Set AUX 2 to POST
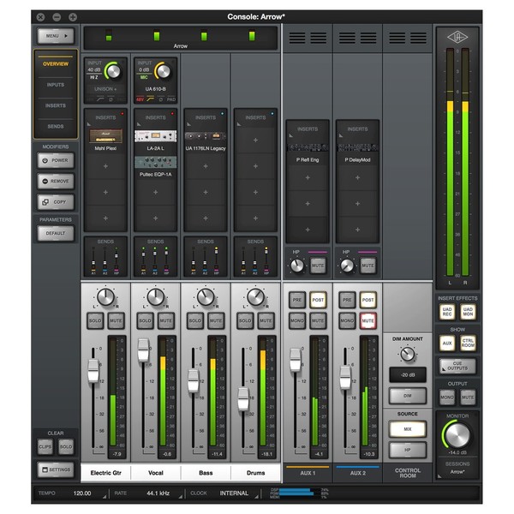Screen dimensions: 514x514 tap(368, 300)
